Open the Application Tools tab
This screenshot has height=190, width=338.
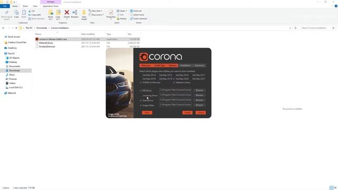[x=51, y=6]
